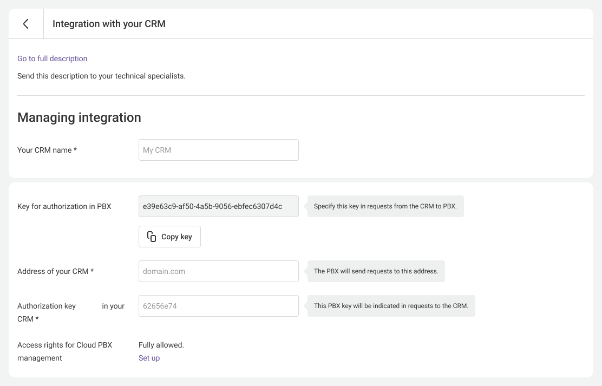The height and width of the screenshot is (386, 602).
Task: Click the 'Address of your CRM' label
Action: (55, 271)
